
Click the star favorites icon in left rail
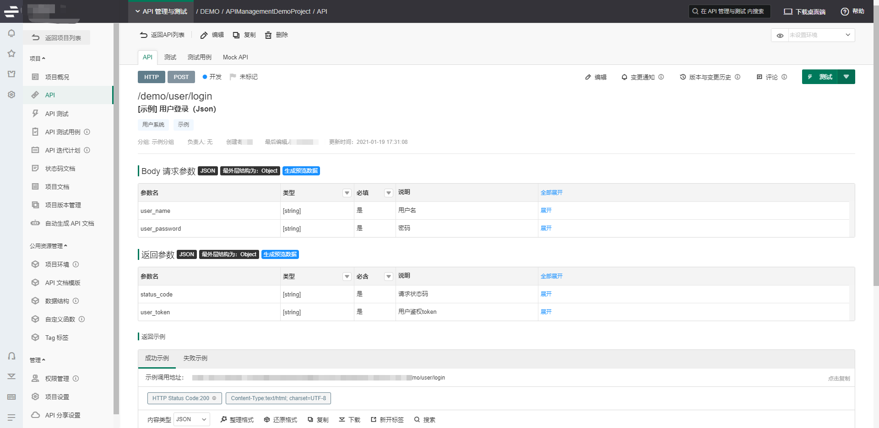pyautogui.click(x=11, y=53)
